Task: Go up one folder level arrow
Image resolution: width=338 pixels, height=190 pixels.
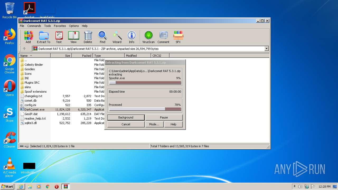Action: pos(24,49)
